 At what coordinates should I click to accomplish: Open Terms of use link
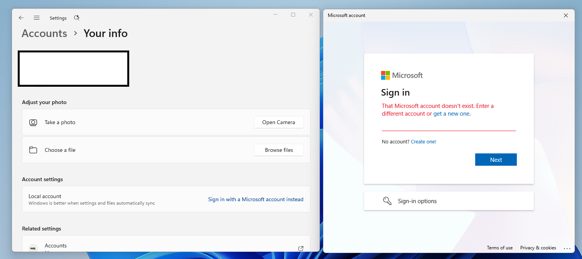click(500, 248)
